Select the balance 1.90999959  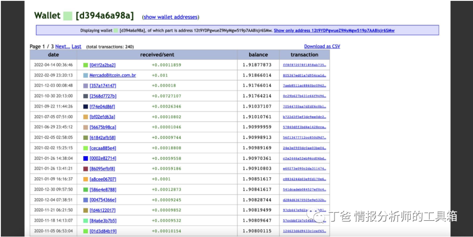coord(257,127)
